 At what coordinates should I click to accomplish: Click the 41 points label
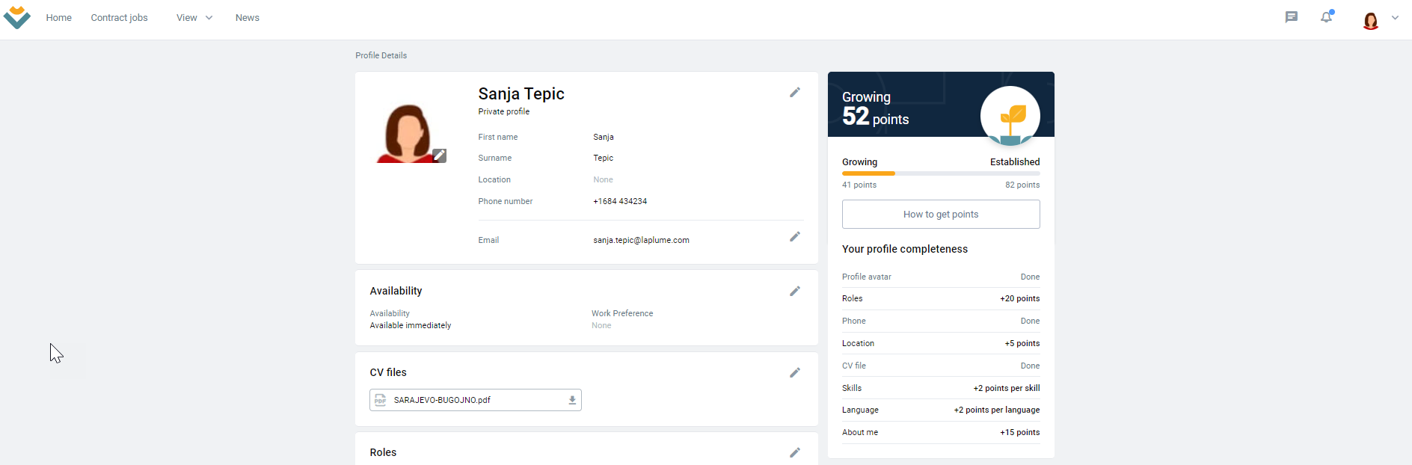pyautogui.click(x=859, y=185)
